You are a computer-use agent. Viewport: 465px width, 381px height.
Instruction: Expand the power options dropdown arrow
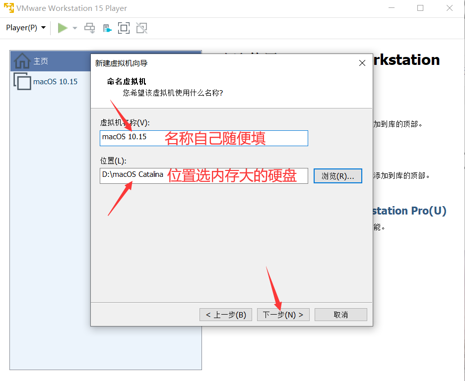coord(75,28)
